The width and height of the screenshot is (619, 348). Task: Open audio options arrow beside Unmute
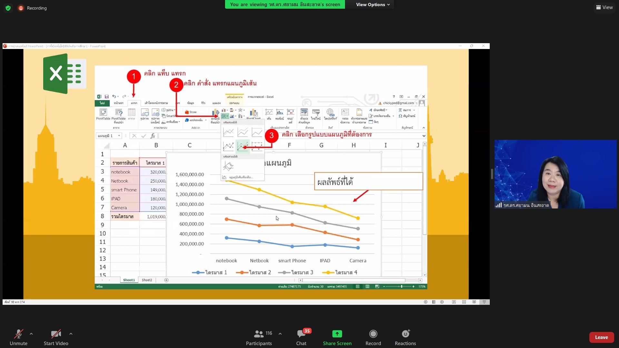31,334
